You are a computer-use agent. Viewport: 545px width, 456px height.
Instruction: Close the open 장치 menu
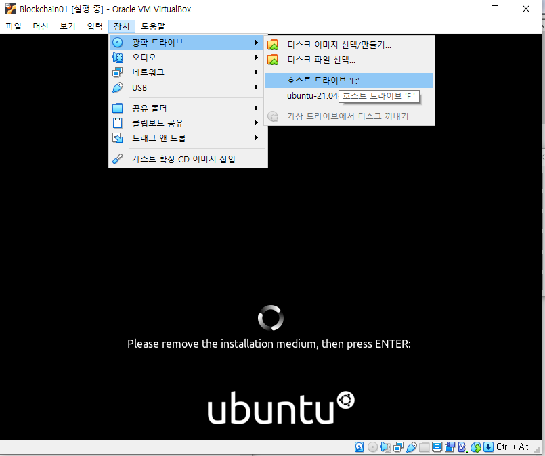[x=122, y=26]
